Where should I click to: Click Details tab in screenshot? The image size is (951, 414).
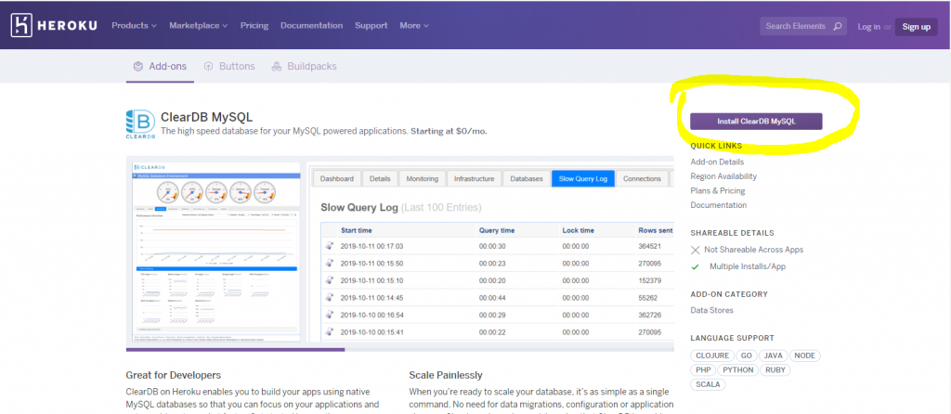click(x=380, y=179)
